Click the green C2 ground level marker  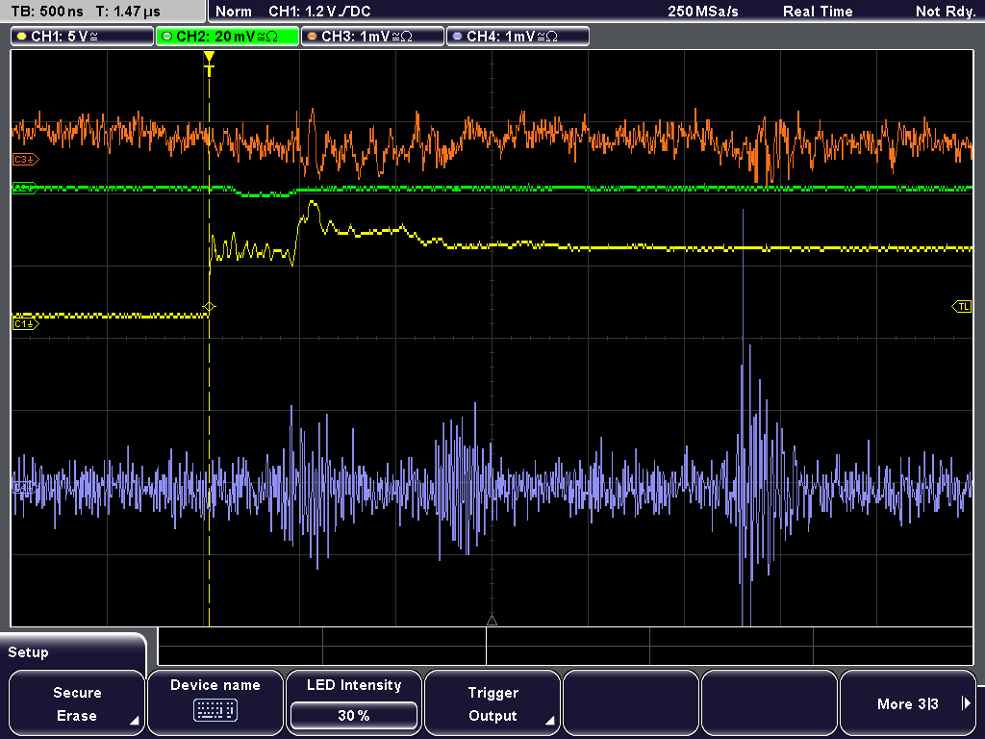26,188
